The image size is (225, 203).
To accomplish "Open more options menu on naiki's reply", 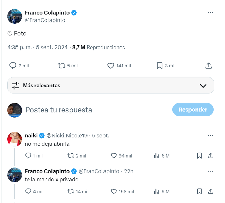I will 210,136.
